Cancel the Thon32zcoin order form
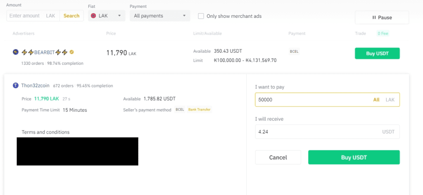Screen dimensions: 423x195 [x=278, y=157]
